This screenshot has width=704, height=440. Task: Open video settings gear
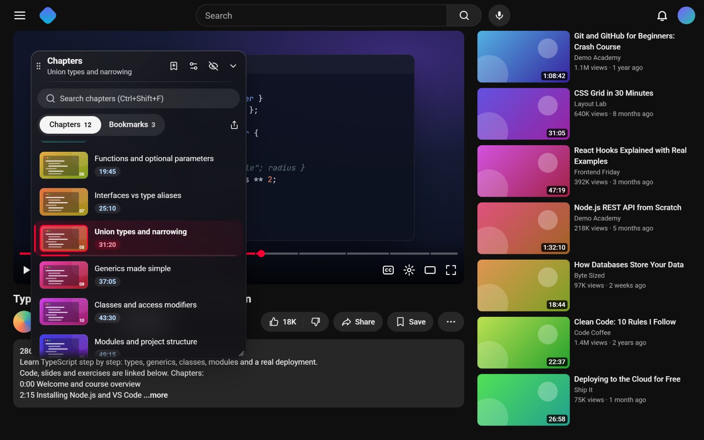409,270
